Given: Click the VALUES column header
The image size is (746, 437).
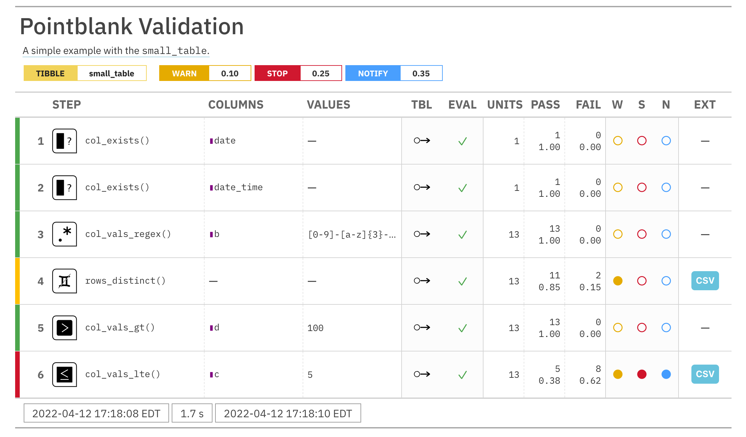Looking at the screenshot, I should 328,105.
